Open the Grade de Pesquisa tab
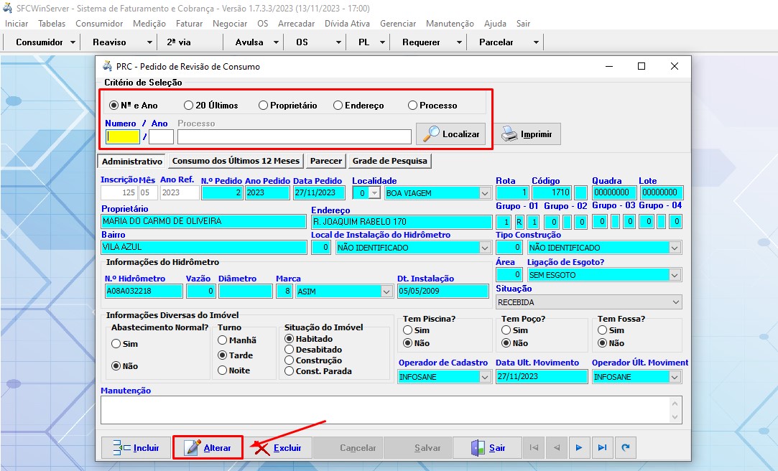Image resolution: width=778 pixels, height=471 pixels. pyautogui.click(x=389, y=161)
